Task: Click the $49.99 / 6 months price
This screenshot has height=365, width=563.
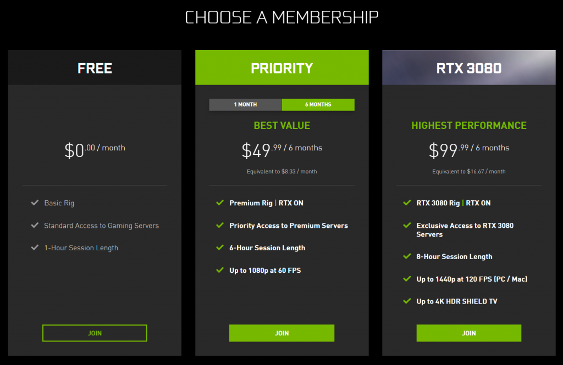Action: pos(282,150)
